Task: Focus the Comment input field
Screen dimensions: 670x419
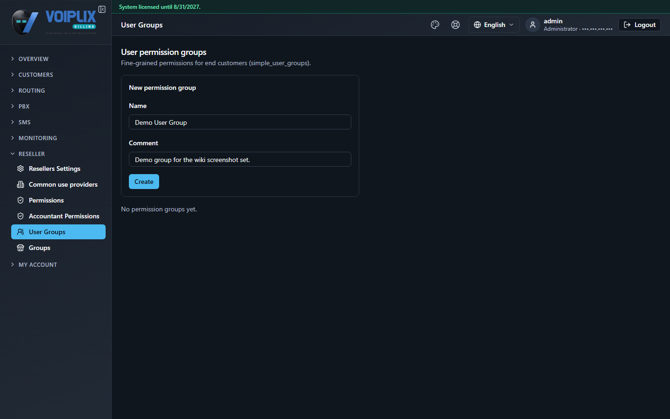Action: [x=240, y=159]
